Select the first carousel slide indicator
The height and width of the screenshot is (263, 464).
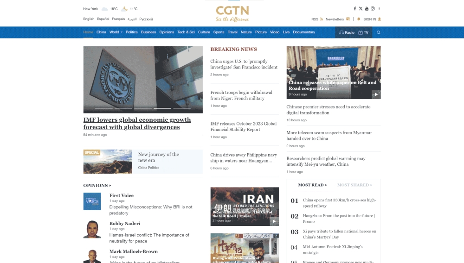(104, 108)
